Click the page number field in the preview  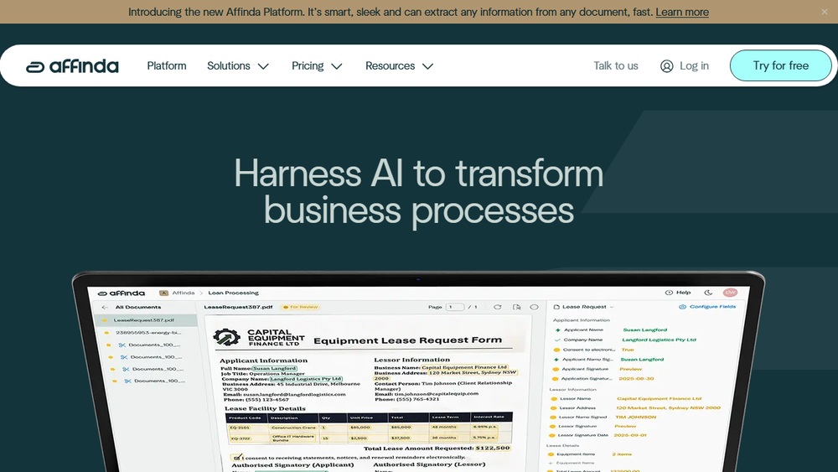tap(455, 307)
